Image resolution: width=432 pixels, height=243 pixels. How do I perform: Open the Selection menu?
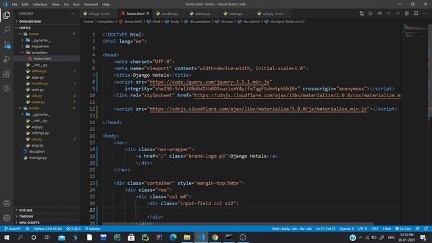pos(40,5)
